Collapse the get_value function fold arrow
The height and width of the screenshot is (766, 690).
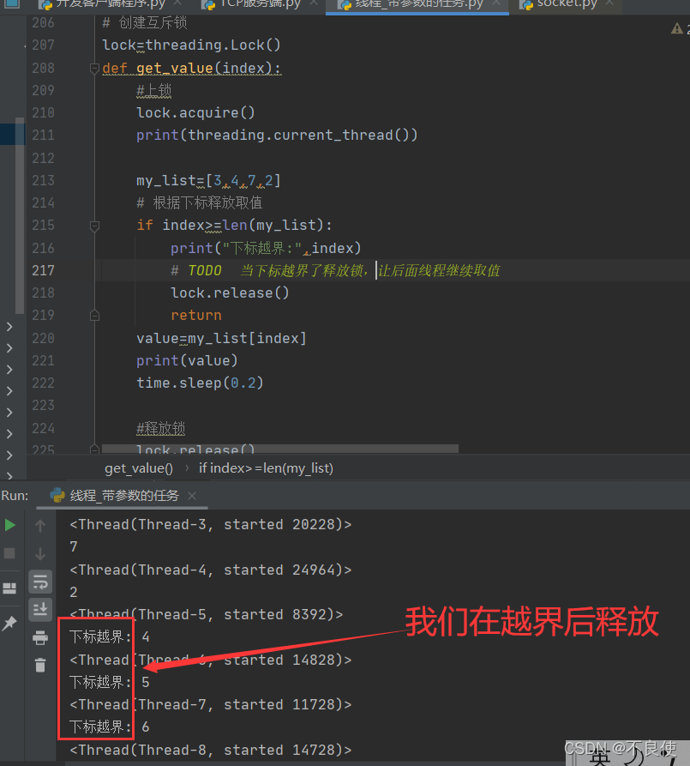[94, 68]
